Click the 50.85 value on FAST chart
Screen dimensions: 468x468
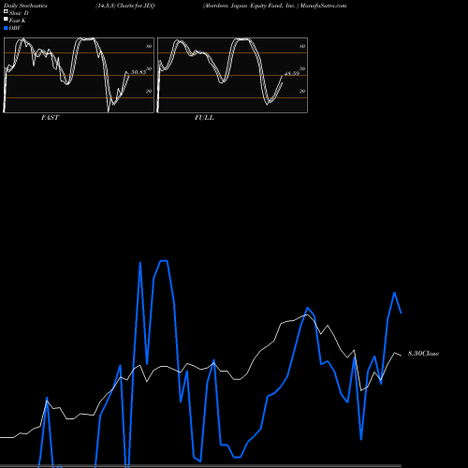coord(139,72)
